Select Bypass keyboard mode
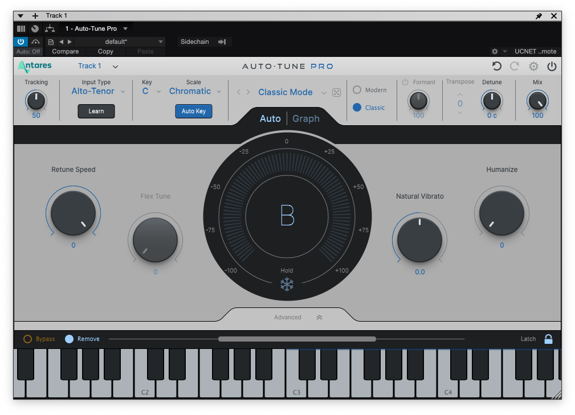The height and width of the screenshot is (415, 575). click(27, 339)
